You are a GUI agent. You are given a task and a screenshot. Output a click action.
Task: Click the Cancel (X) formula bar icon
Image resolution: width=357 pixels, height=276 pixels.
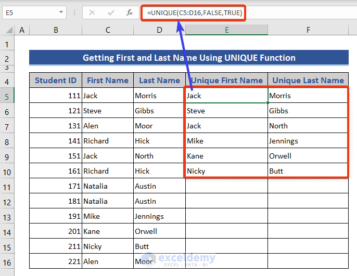click(92, 12)
